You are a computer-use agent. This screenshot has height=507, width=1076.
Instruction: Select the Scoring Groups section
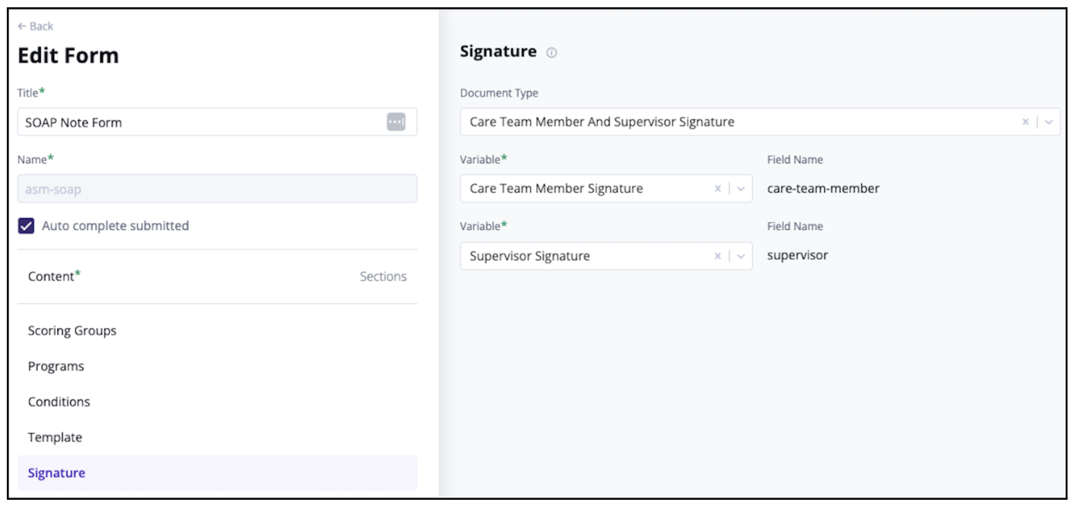[72, 330]
